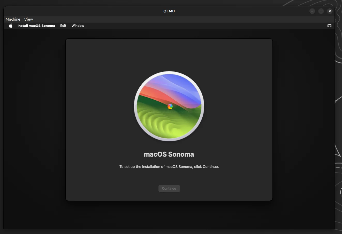Select the input source icon at top right

tap(329, 26)
